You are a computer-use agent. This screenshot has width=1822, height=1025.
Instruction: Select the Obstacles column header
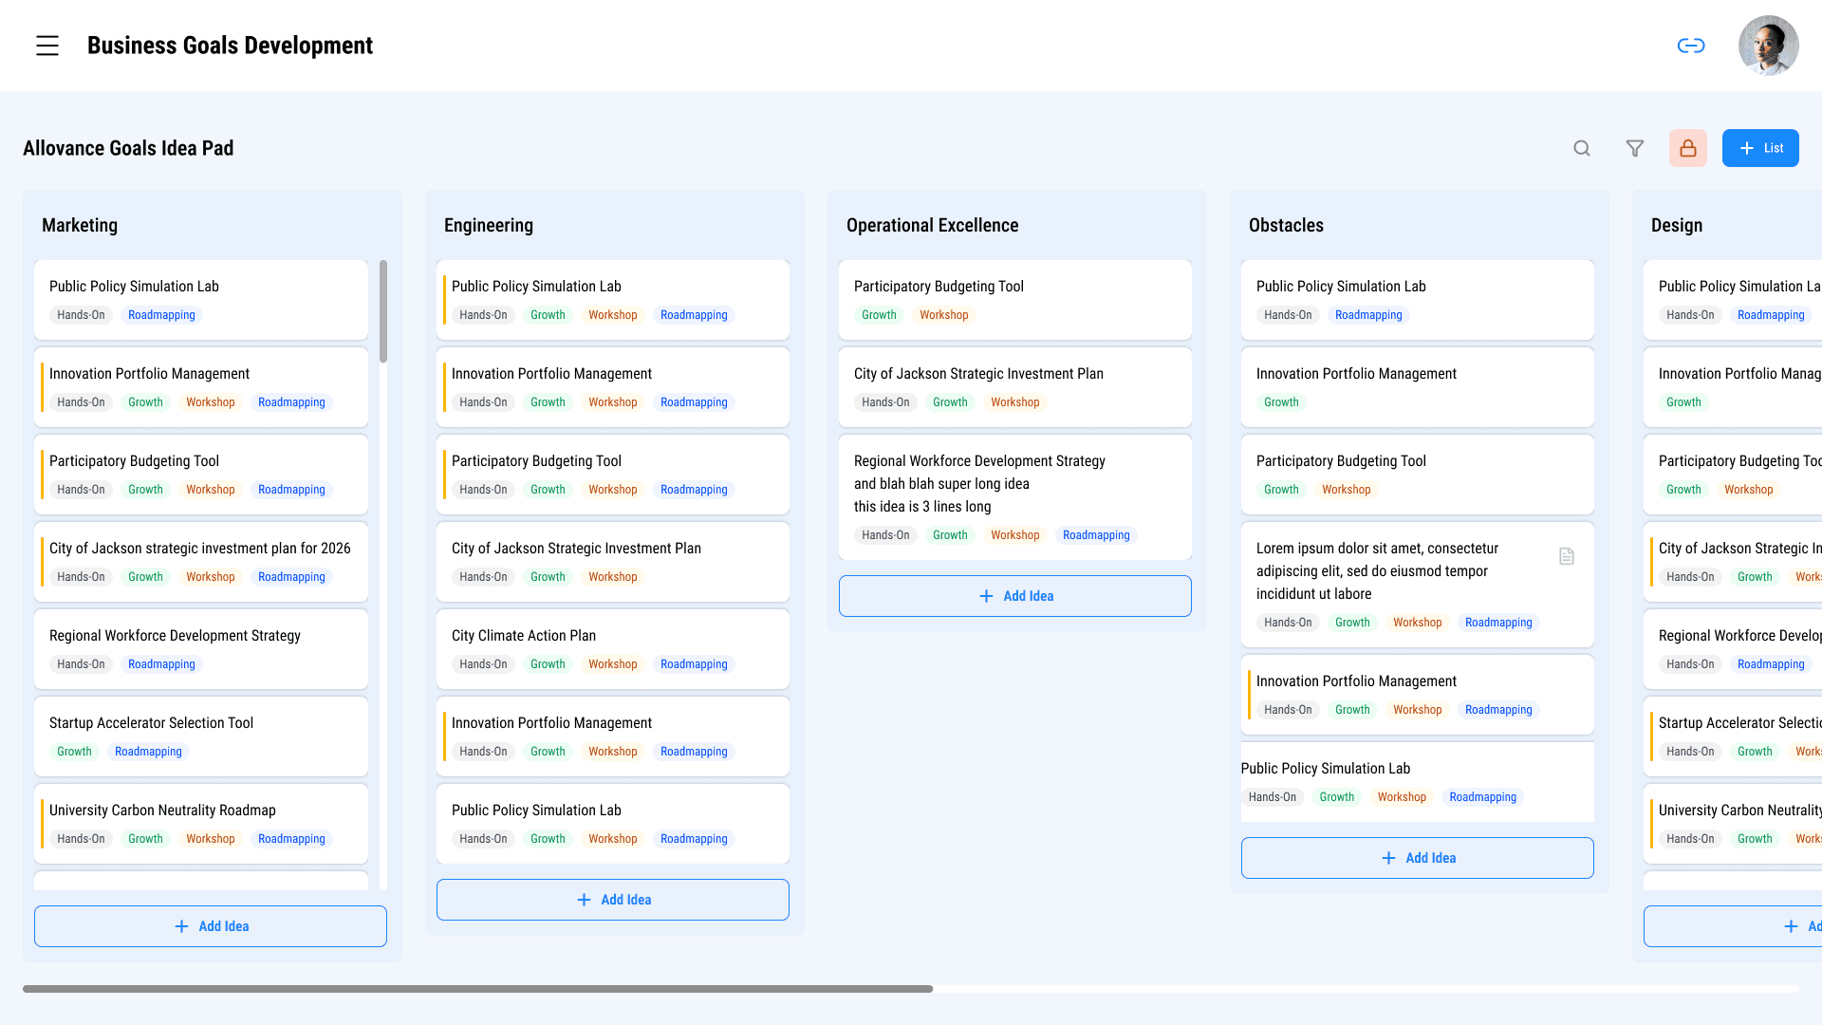tap(1286, 226)
